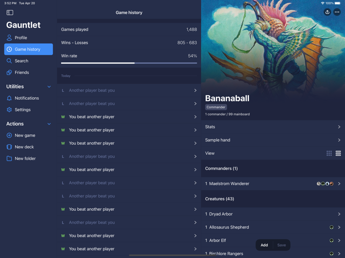Open Maelstrom Wanderer card chevron
The width and height of the screenshot is (345, 258).
[x=339, y=184]
